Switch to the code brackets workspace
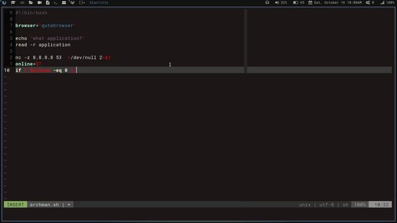Image resolution: width=397 pixels, height=223 pixels. click(22, 2)
